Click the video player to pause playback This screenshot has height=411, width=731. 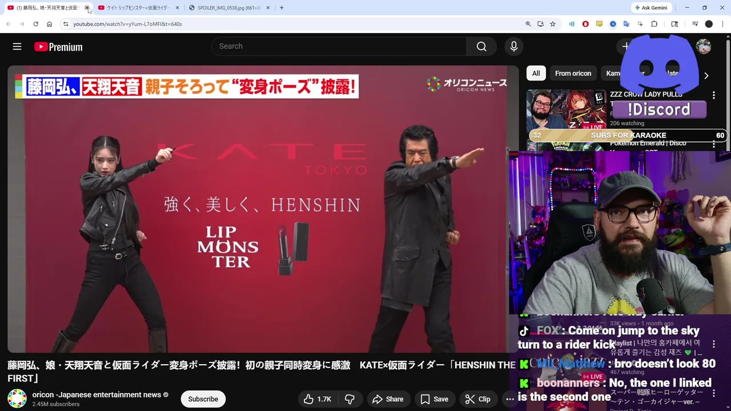point(263,209)
